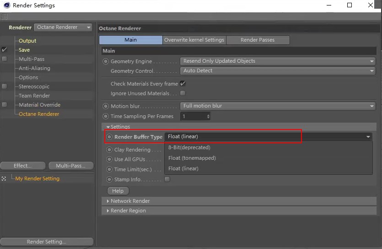
Task: Enable the Material Override checkbox
Action: [x=5, y=104]
